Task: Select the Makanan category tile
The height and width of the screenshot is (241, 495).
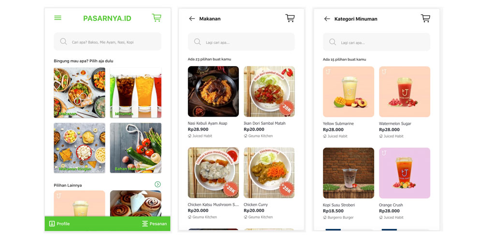Action: [x=79, y=93]
